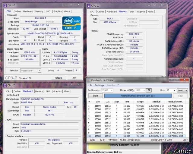Click the Validate button in CPU-Z

[x=59, y=78]
